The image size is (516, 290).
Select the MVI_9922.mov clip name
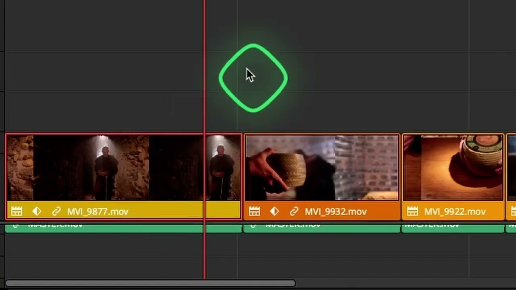455,211
